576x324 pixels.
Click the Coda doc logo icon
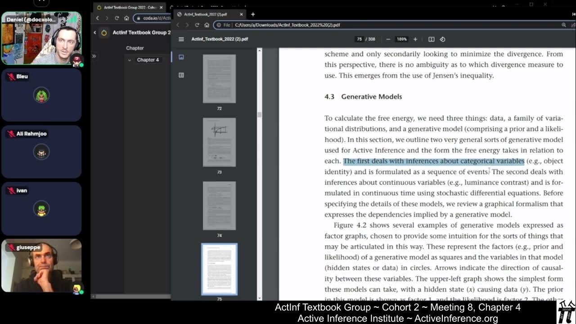pos(104,32)
